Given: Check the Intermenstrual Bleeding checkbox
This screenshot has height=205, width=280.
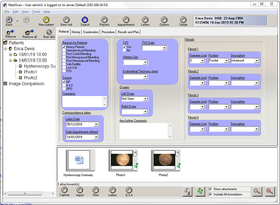Looking at the screenshot, I should [64, 50].
